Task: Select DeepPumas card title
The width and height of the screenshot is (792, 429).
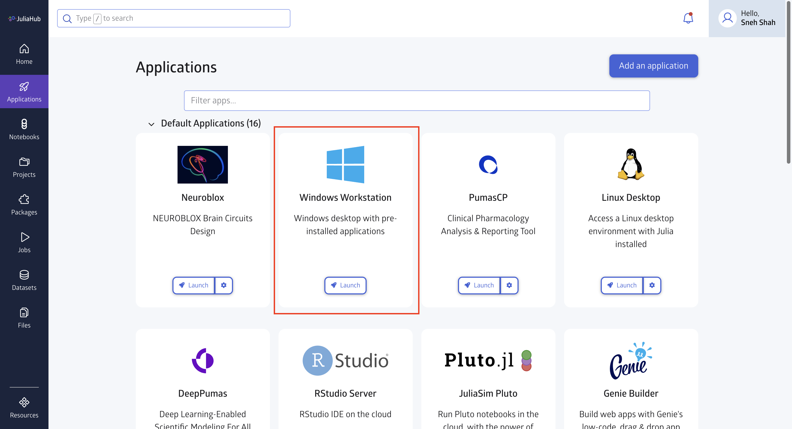Action: [203, 393]
